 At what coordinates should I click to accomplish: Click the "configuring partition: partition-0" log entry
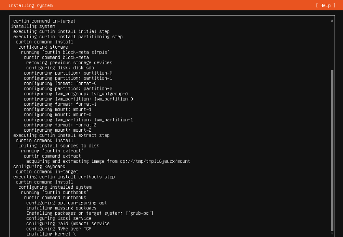68,73
